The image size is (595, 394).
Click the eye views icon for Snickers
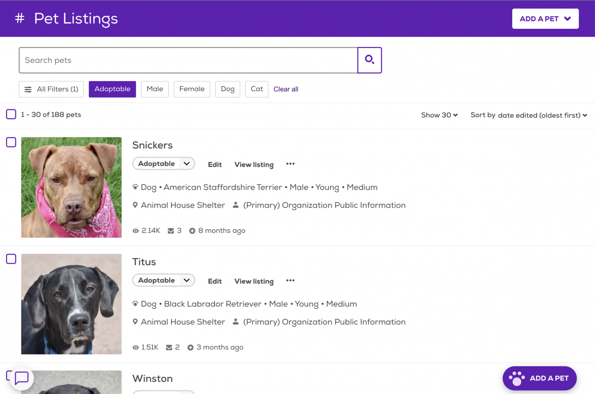136,231
